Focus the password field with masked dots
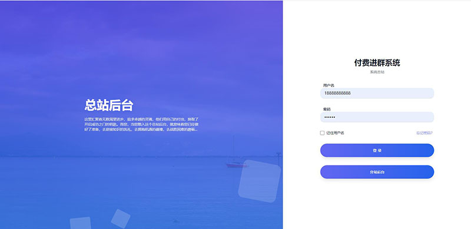This screenshot has width=471, height=229. pyautogui.click(x=377, y=117)
